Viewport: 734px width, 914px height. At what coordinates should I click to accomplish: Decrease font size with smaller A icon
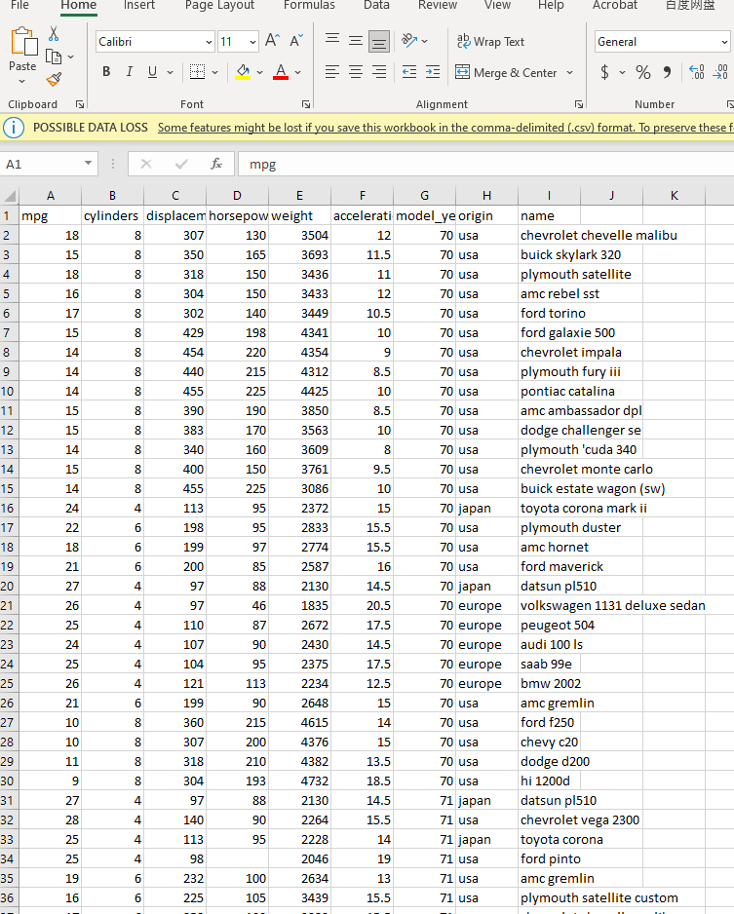point(295,41)
